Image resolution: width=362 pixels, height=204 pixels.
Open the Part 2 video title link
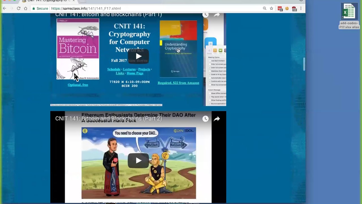click(x=108, y=119)
